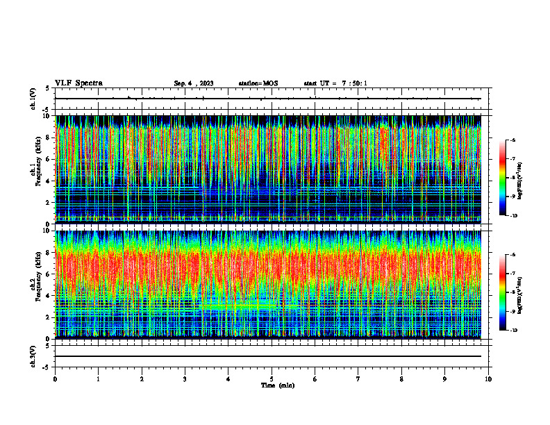Click the time axis tick label '7'
550x425 pixels.
point(358,379)
